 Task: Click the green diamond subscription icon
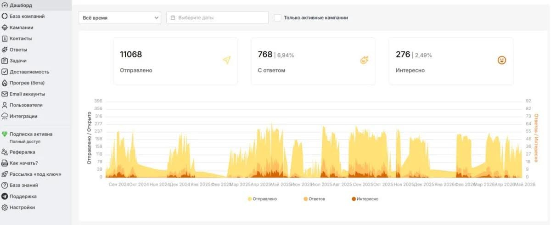coord(5,134)
